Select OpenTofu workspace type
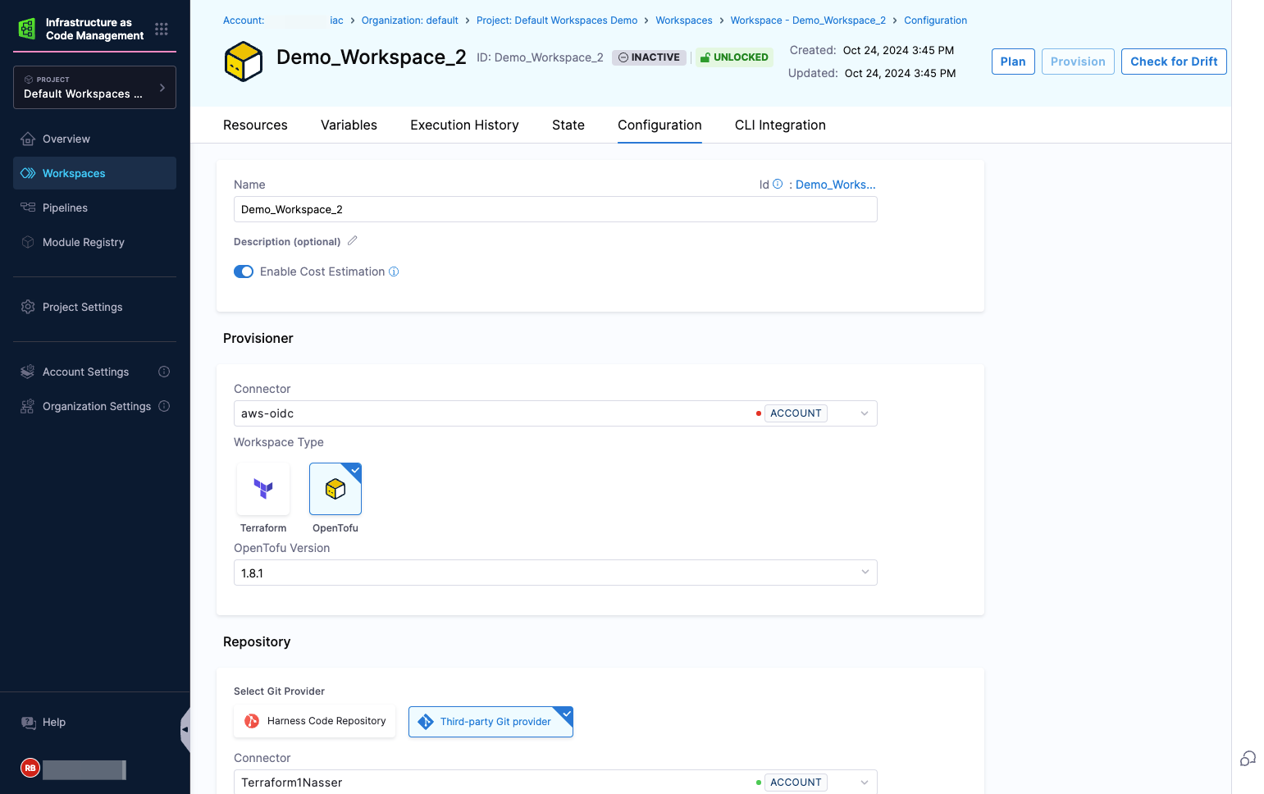 [x=335, y=489]
